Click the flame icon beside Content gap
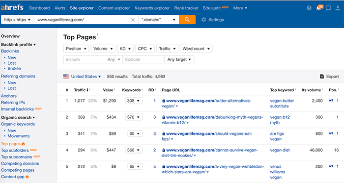 click(x=27, y=177)
